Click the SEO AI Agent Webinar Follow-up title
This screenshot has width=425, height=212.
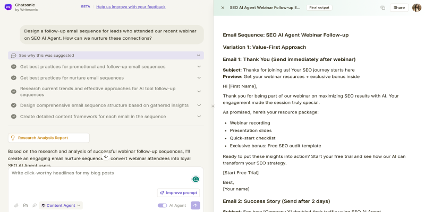click(x=265, y=7)
